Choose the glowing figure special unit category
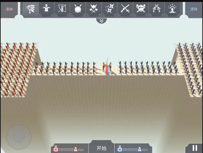The height and width of the screenshot is (153, 203). 172,9
